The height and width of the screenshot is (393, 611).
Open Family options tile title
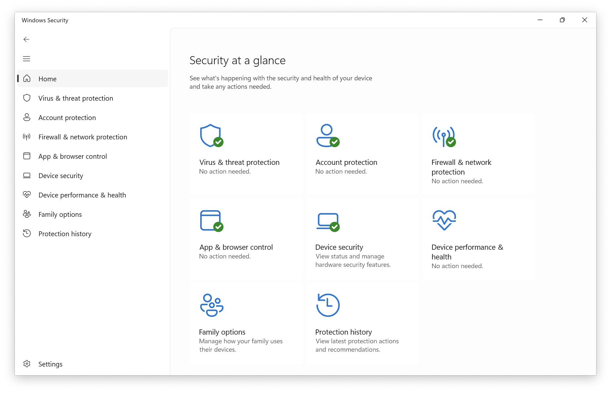pos(222,332)
